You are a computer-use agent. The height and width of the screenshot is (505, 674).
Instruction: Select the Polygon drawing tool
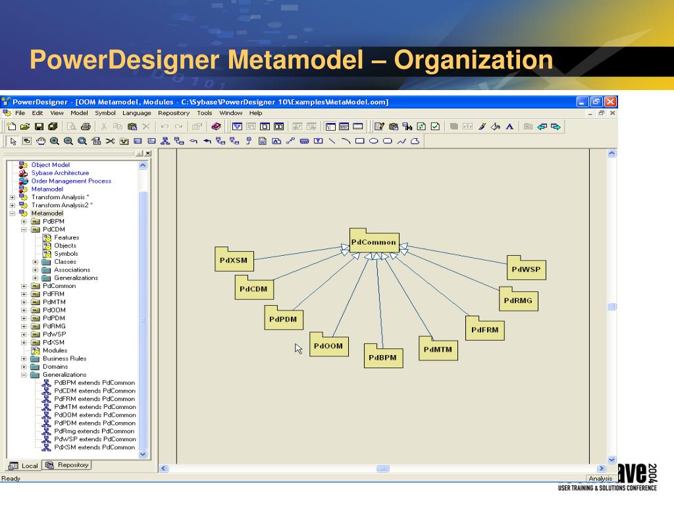(415, 141)
